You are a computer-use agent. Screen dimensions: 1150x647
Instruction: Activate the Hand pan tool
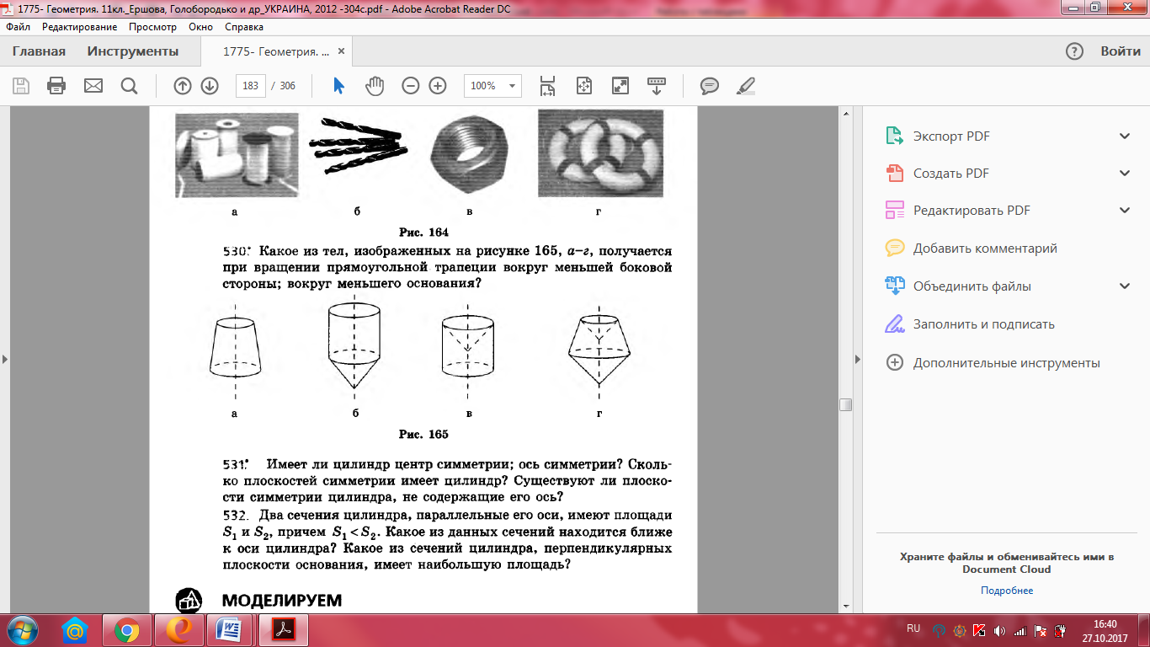click(374, 86)
